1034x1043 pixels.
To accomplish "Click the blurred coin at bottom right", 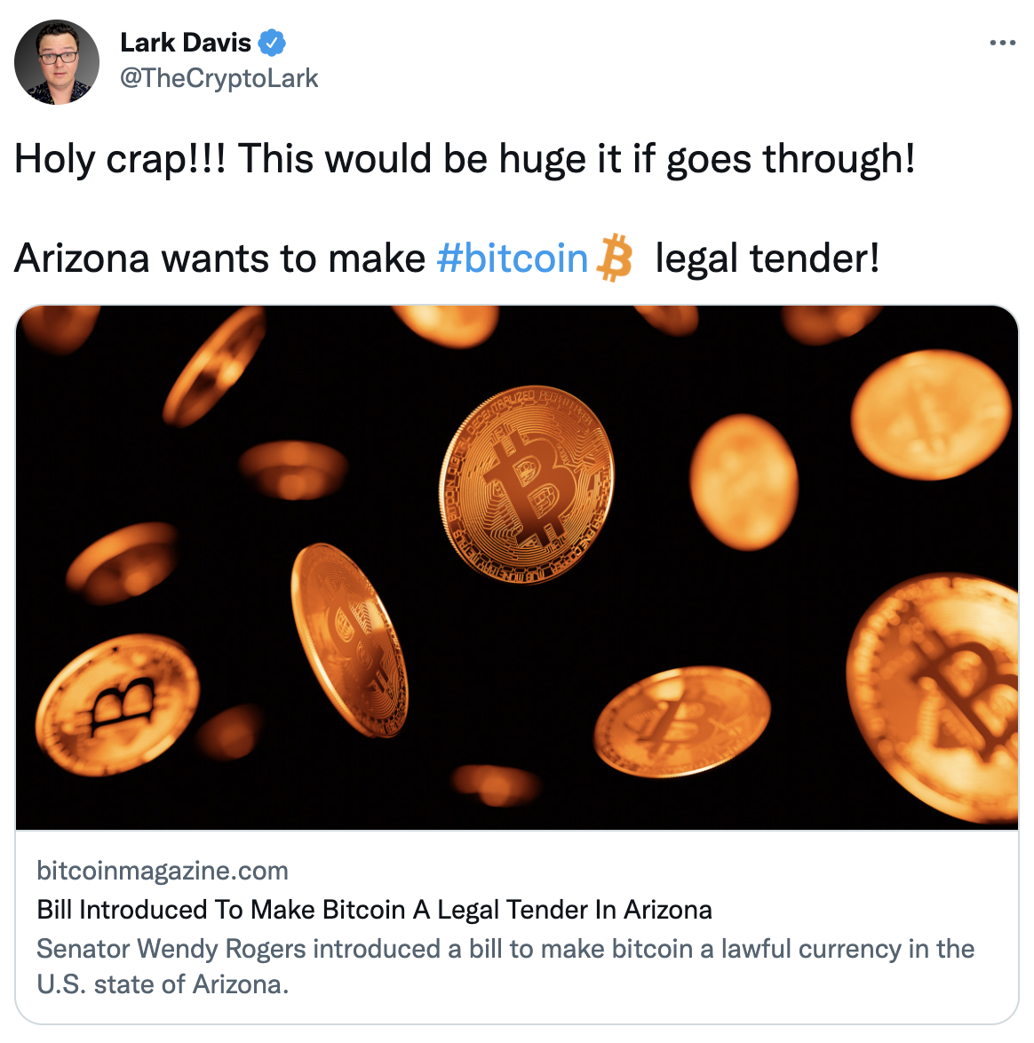I will click(932, 698).
